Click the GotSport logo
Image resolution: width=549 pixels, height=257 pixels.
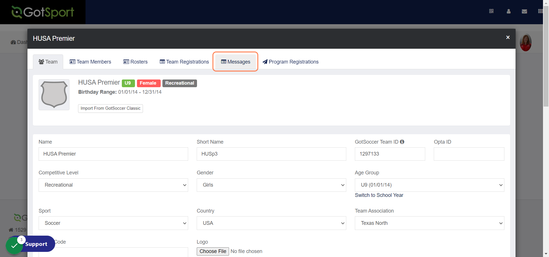pos(43,12)
